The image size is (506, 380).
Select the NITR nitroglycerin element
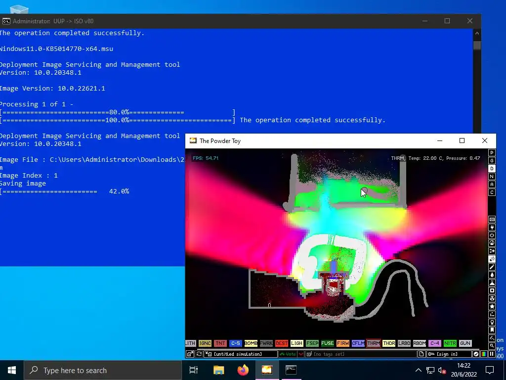tap(450, 343)
